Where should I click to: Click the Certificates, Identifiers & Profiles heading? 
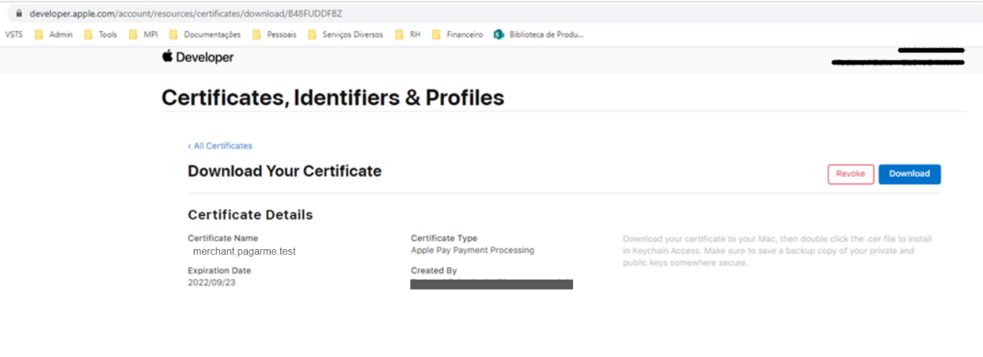pyautogui.click(x=333, y=97)
